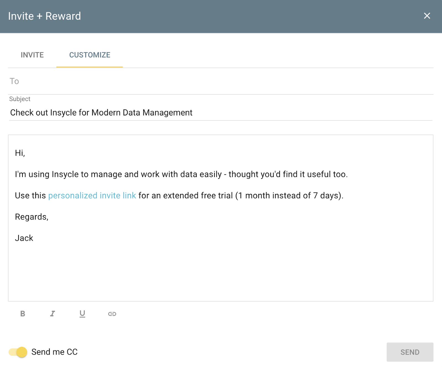Toggle the Send me CC switch
Image resolution: width=442 pixels, height=367 pixels.
[x=18, y=352]
